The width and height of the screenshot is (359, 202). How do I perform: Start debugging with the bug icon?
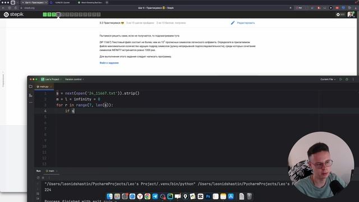pos(347,79)
